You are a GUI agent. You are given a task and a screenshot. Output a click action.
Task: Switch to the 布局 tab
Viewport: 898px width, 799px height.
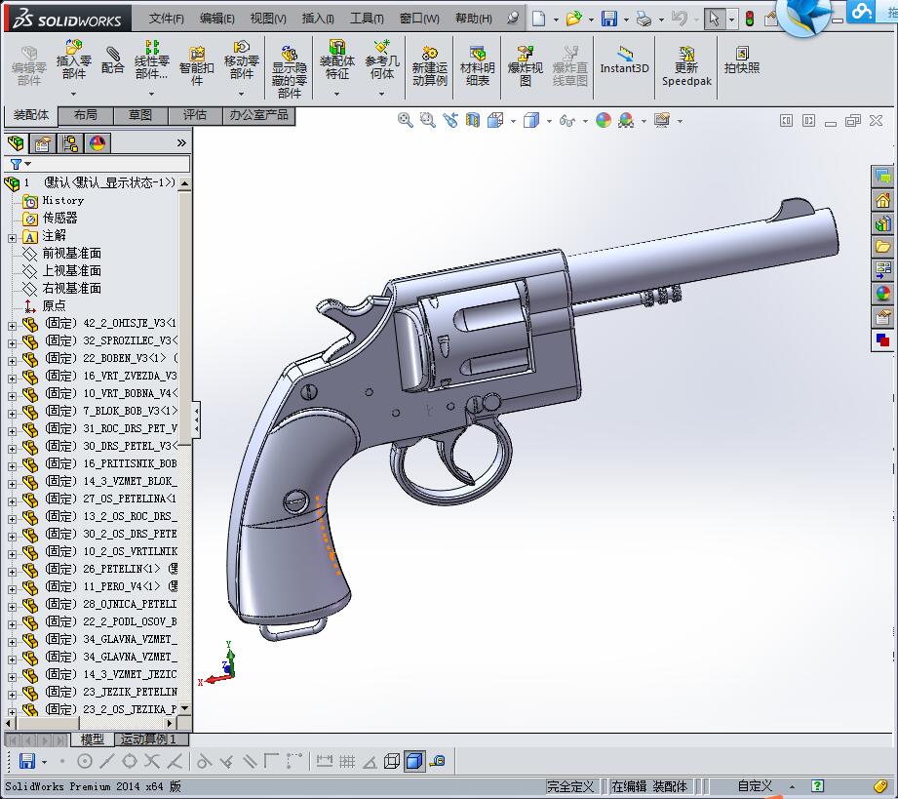pos(86,115)
